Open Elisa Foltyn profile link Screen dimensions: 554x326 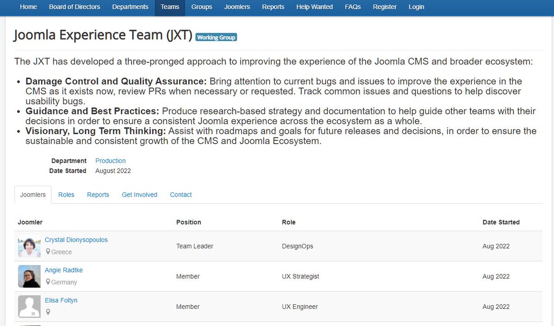pos(61,300)
